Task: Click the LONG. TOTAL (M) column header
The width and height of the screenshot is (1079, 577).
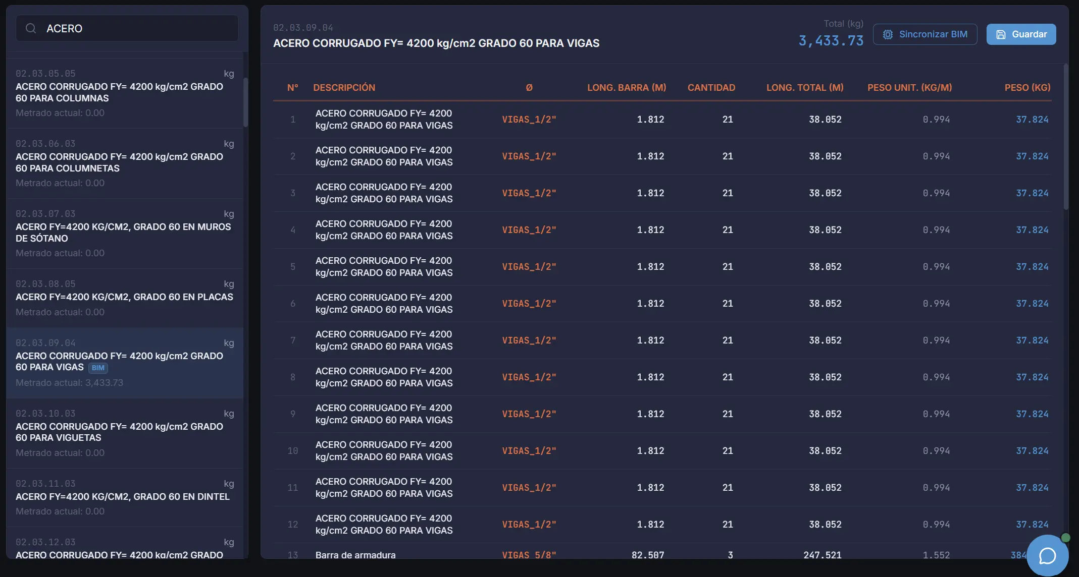Action: (x=805, y=87)
